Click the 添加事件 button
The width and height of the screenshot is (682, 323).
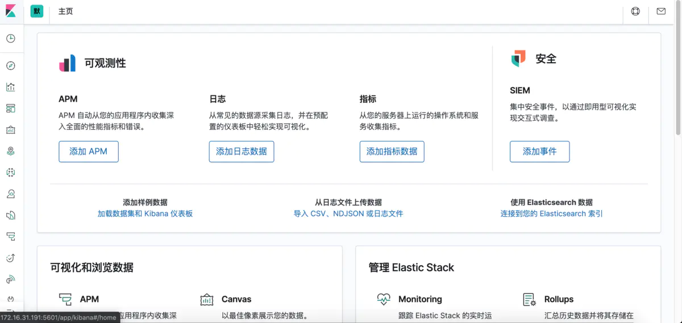click(540, 152)
